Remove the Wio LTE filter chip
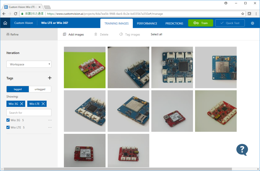 pos(43,104)
